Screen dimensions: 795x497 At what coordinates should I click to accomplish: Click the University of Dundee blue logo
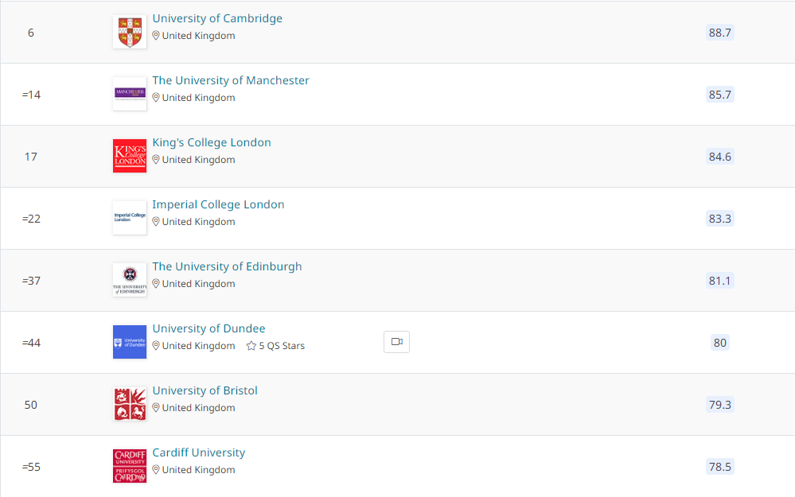coord(130,342)
